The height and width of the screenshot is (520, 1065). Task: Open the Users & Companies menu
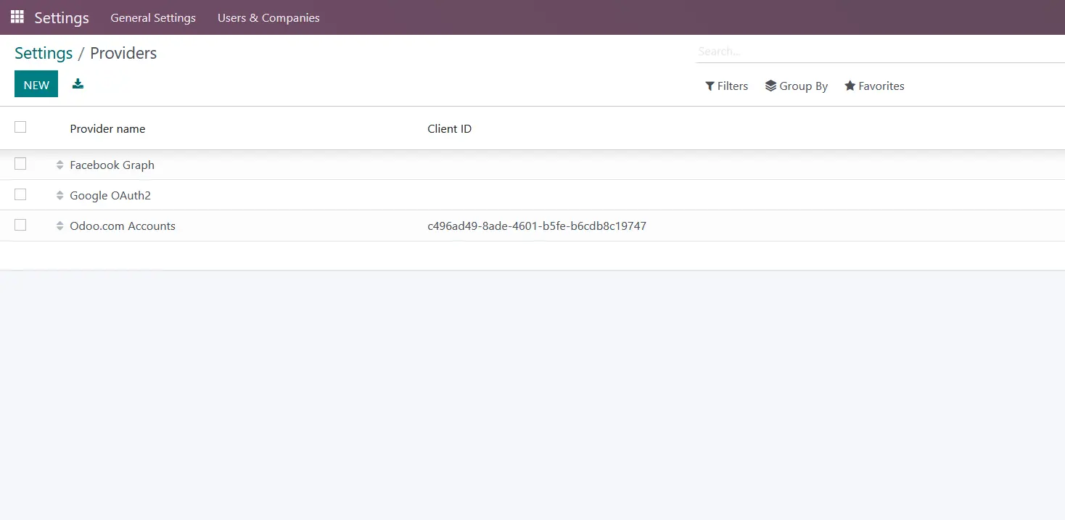268,17
